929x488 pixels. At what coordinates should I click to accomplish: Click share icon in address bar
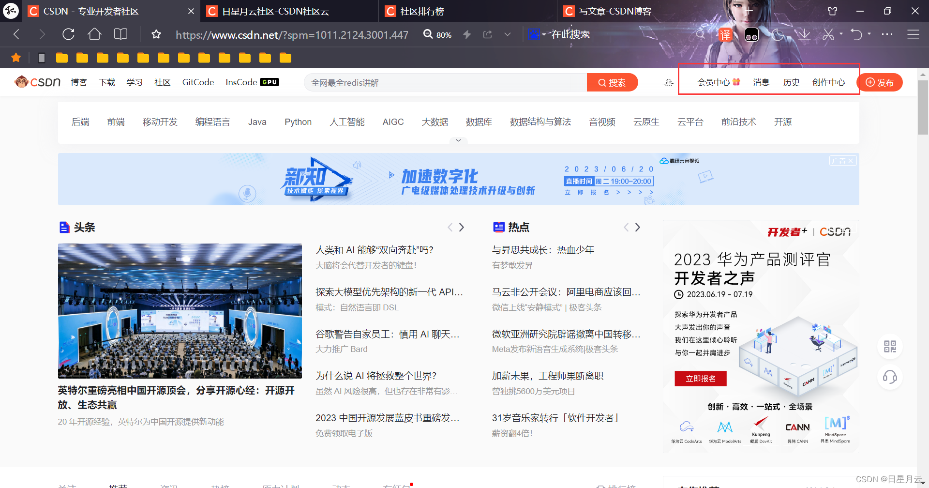click(488, 34)
